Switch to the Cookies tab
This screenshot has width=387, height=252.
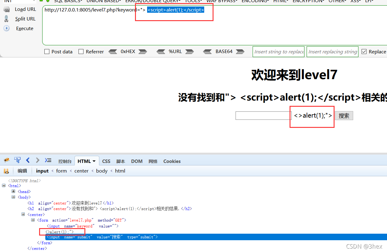click(172, 161)
